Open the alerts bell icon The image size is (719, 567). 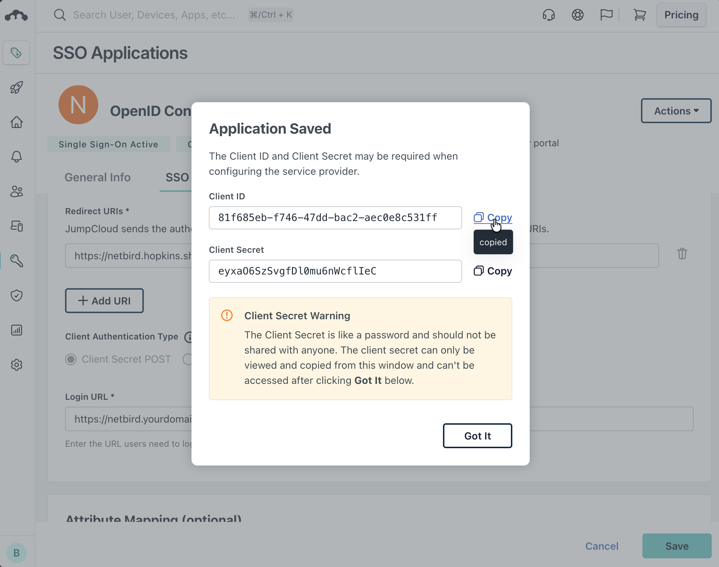click(17, 157)
